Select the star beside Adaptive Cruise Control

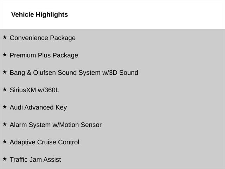[5, 141]
